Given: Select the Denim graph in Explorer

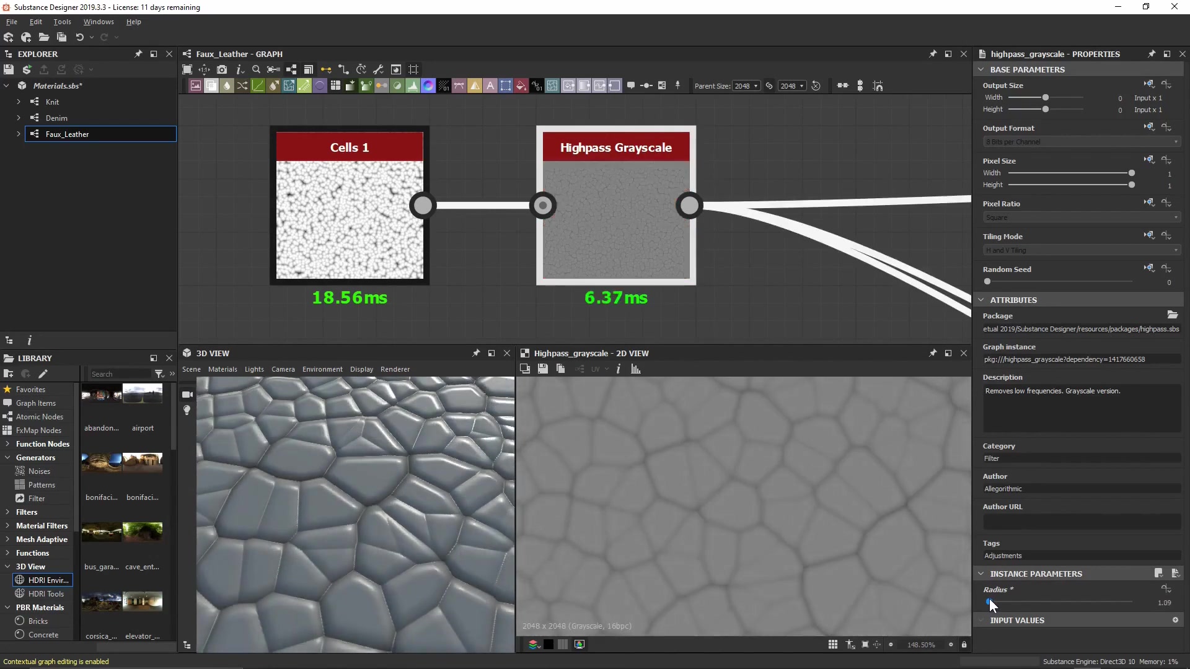Looking at the screenshot, I should pyautogui.click(x=56, y=118).
